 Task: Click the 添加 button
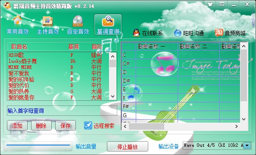point(17,125)
